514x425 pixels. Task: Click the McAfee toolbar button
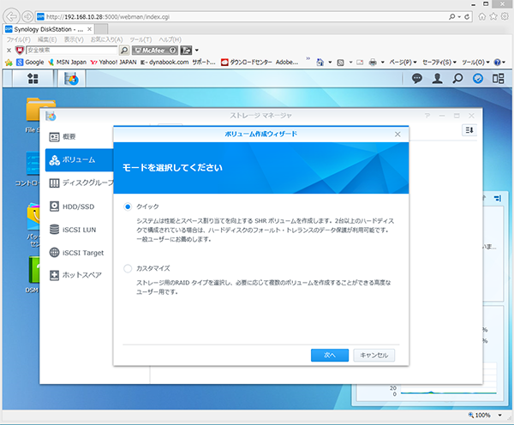tap(155, 51)
